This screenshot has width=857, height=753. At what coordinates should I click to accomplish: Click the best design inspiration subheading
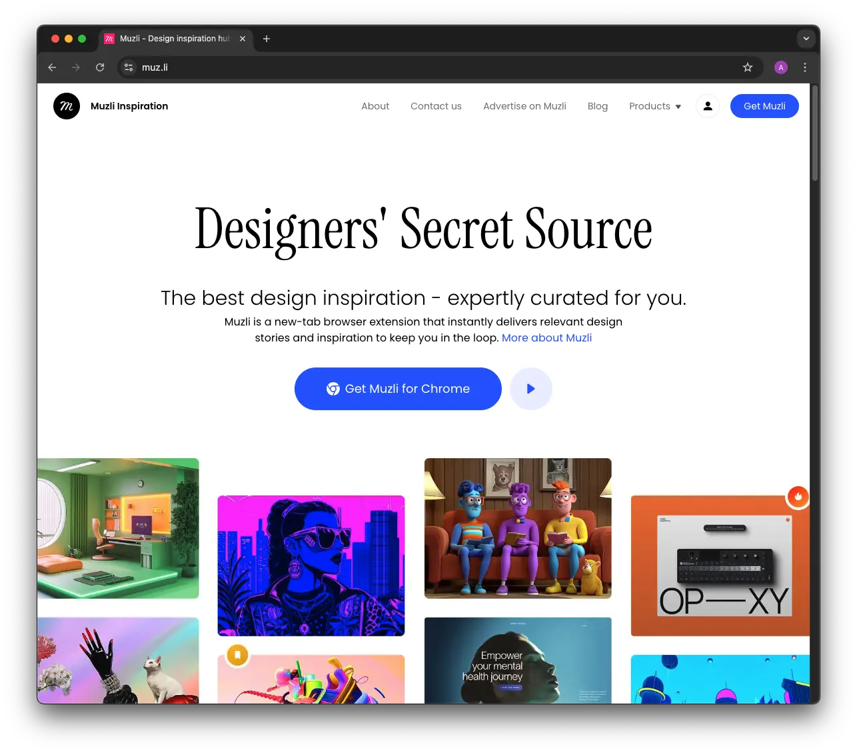(x=423, y=297)
